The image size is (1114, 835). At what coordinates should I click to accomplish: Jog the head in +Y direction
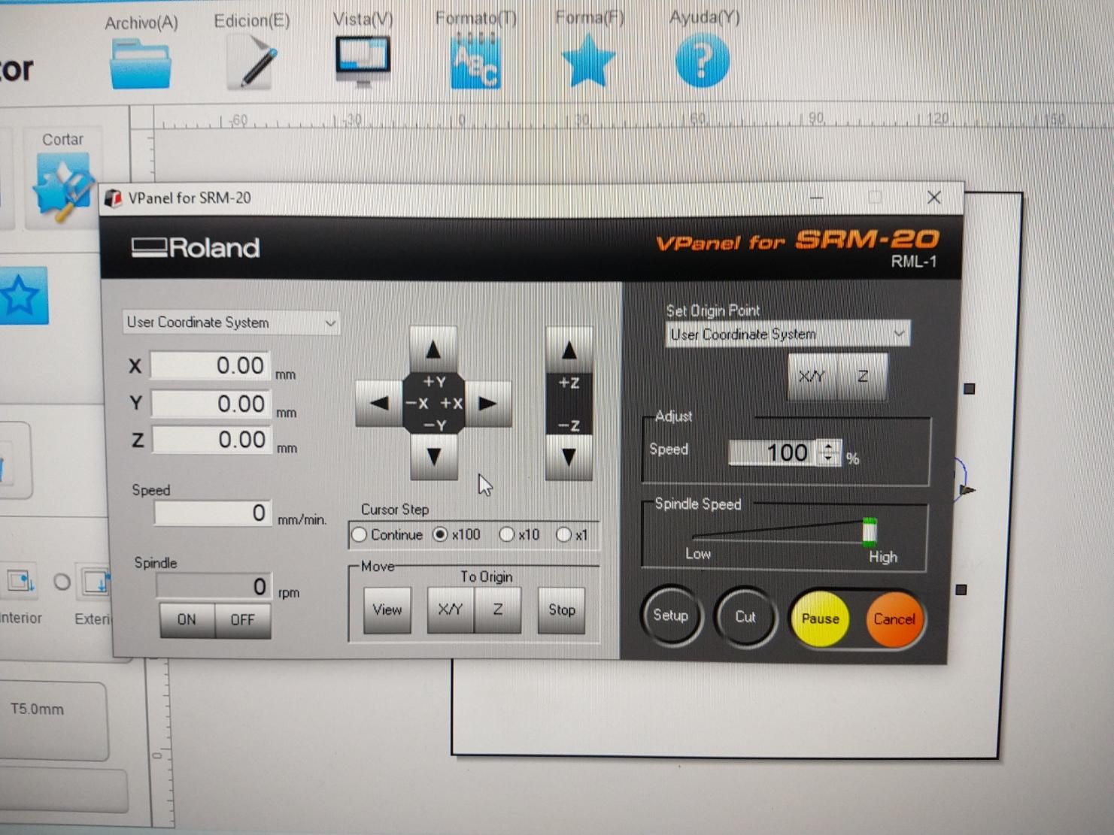coord(433,349)
